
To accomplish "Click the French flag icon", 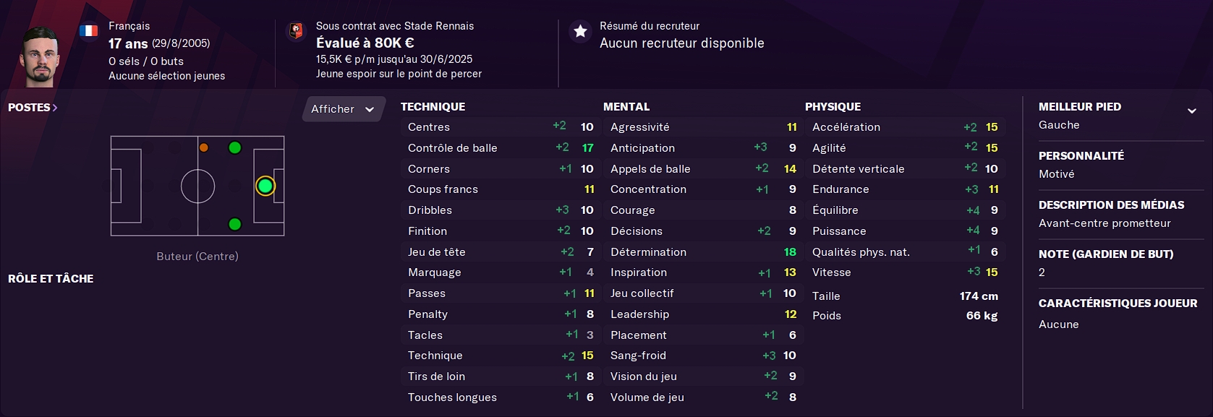I will click(x=89, y=31).
